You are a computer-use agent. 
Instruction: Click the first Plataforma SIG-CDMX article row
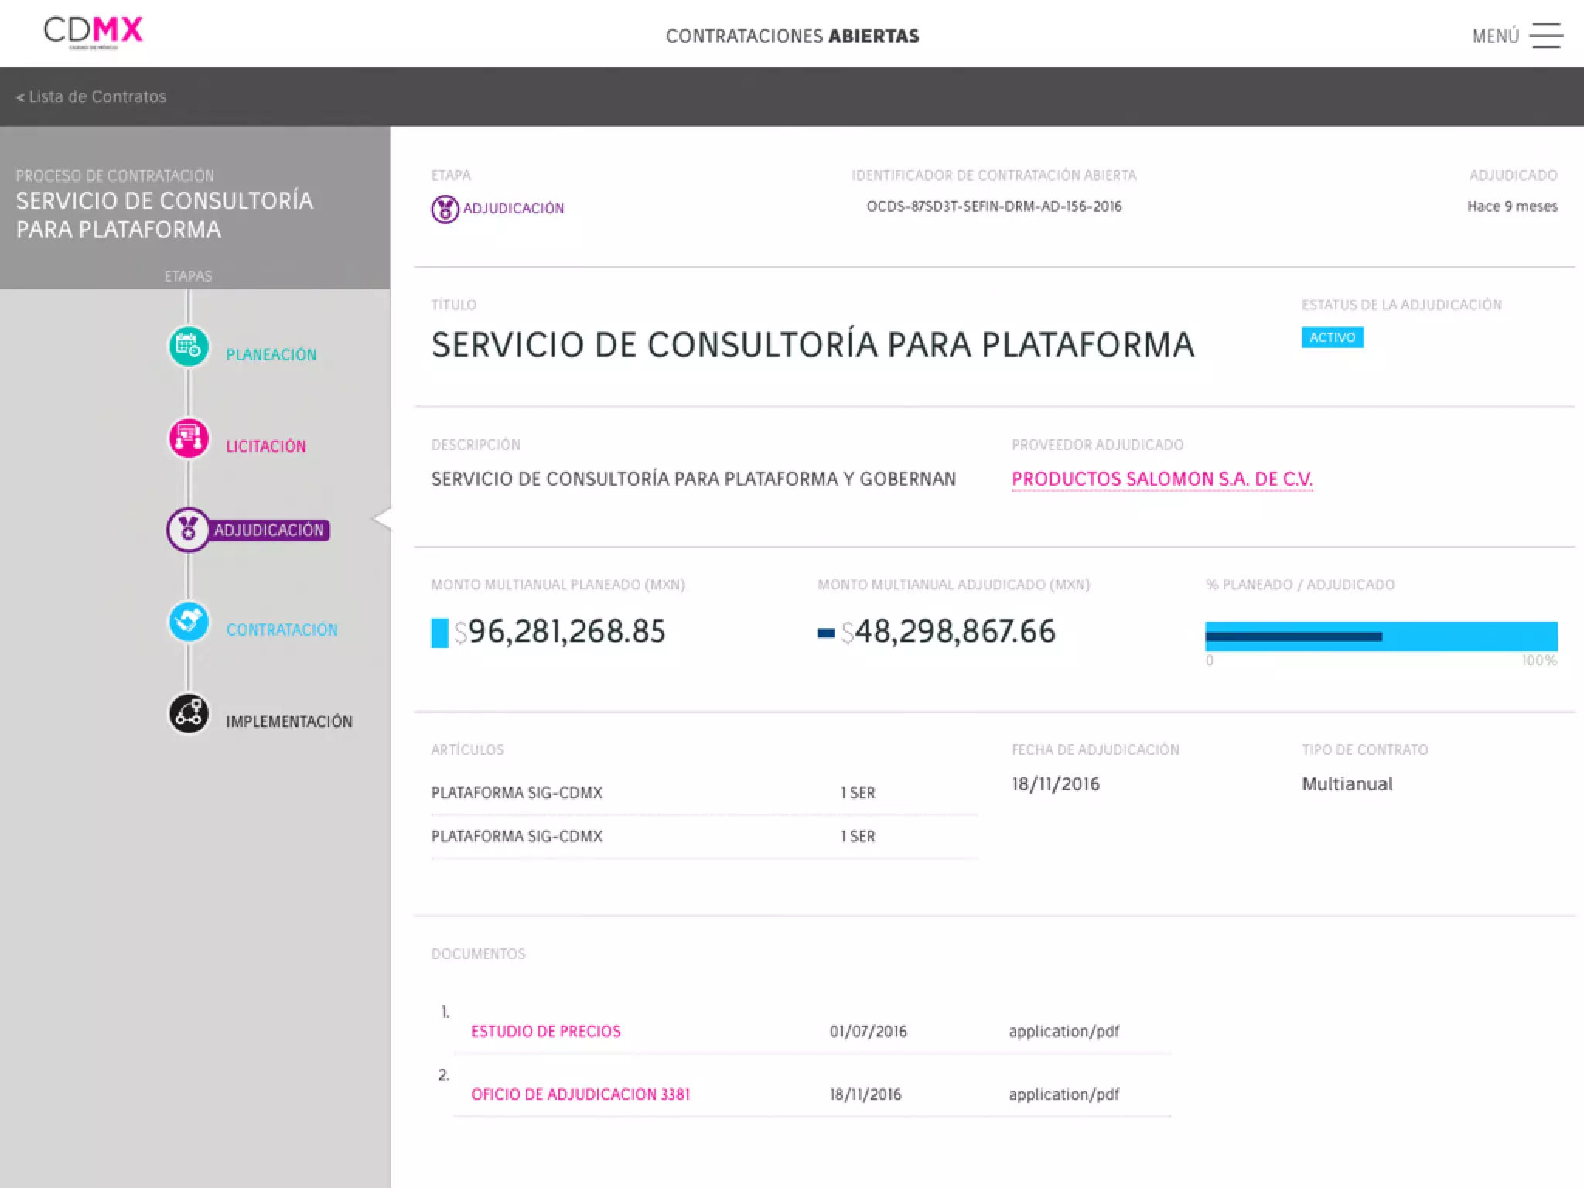tap(517, 793)
